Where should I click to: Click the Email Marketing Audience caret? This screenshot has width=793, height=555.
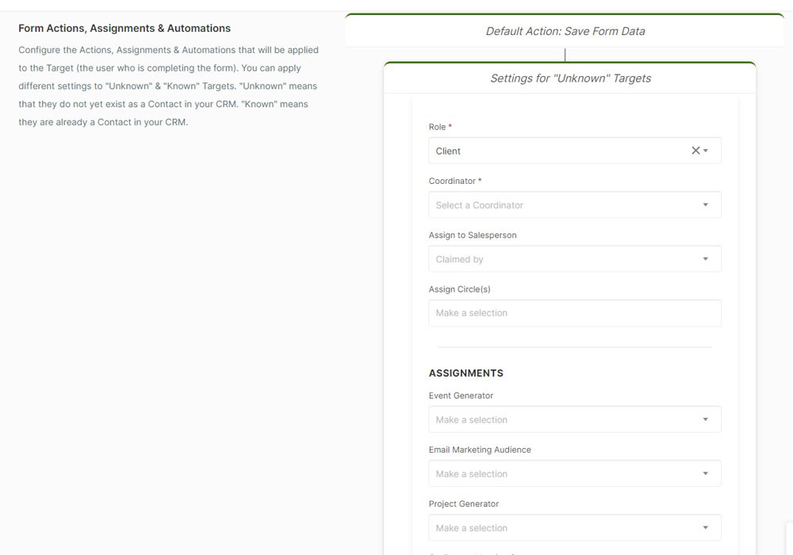pyautogui.click(x=705, y=474)
